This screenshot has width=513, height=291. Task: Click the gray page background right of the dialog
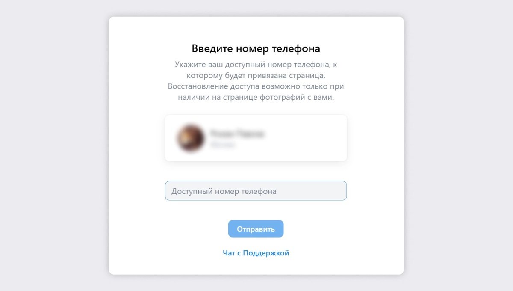coord(459,145)
